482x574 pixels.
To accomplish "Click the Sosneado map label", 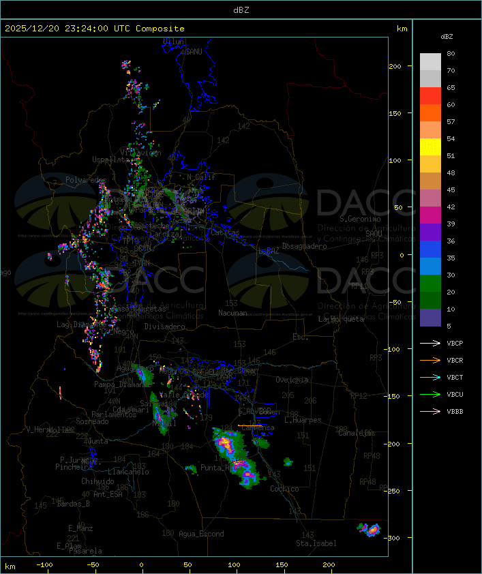I will pos(92,421).
